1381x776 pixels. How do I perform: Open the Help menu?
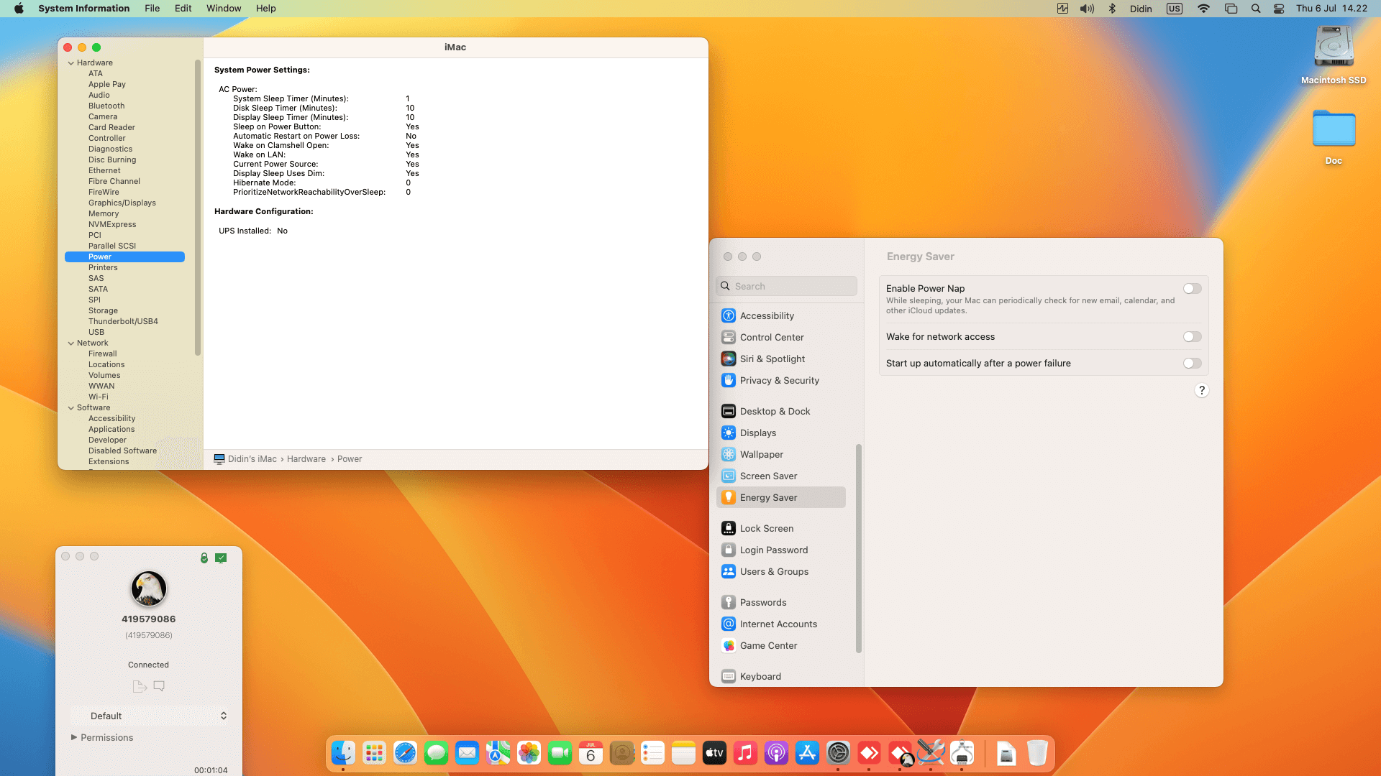[265, 8]
